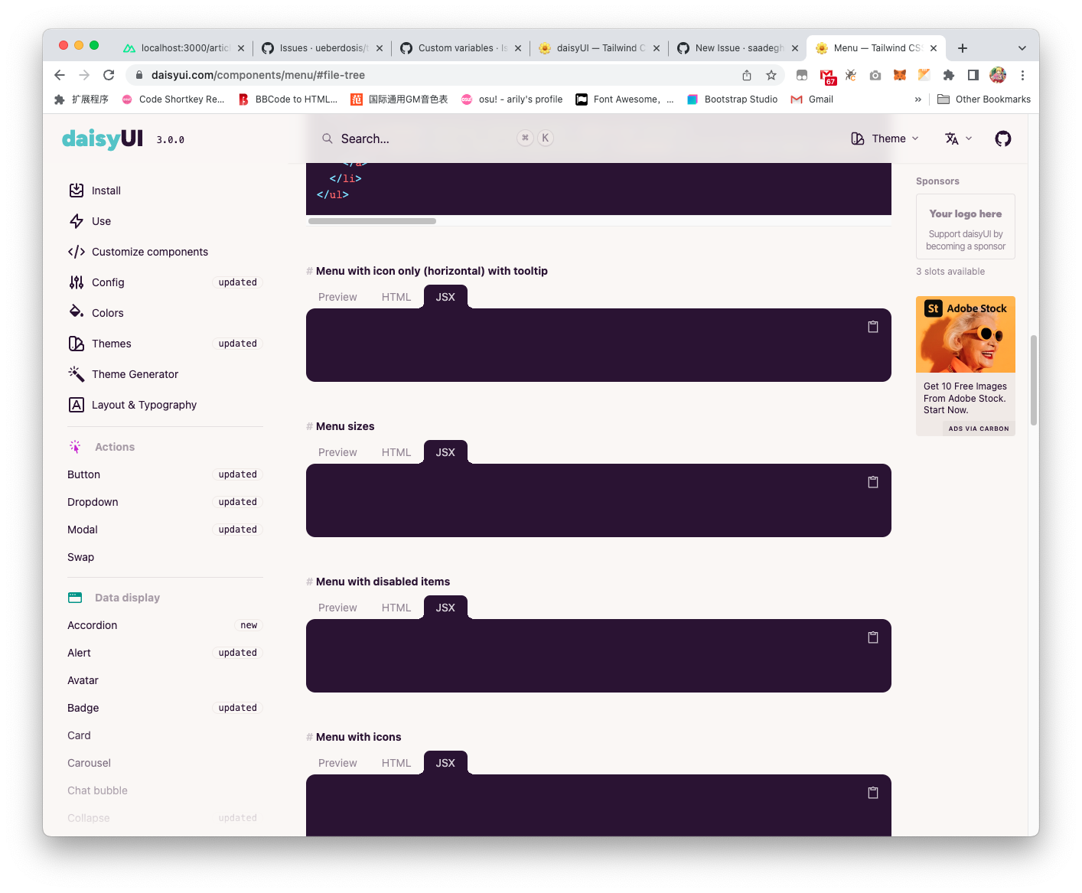Click the translate language icon in navbar
This screenshot has height=893, width=1082.
coord(953,139)
